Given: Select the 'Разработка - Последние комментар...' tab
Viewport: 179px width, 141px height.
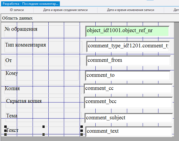Looking at the screenshot, I should tap(30, 4).
